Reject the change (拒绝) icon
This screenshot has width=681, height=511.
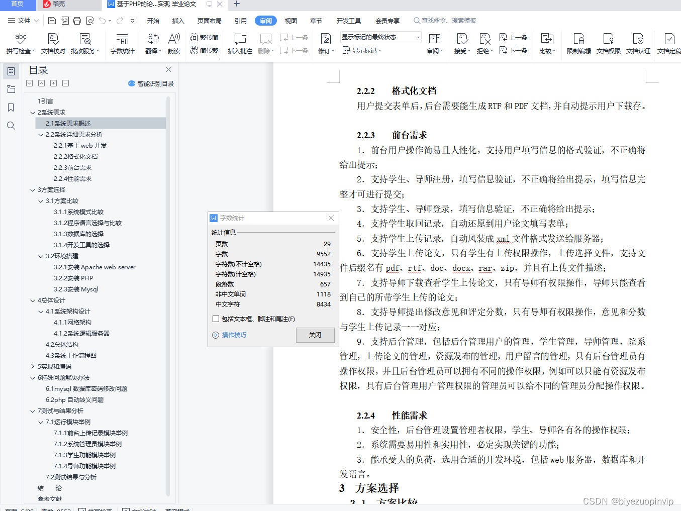tap(485, 38)
